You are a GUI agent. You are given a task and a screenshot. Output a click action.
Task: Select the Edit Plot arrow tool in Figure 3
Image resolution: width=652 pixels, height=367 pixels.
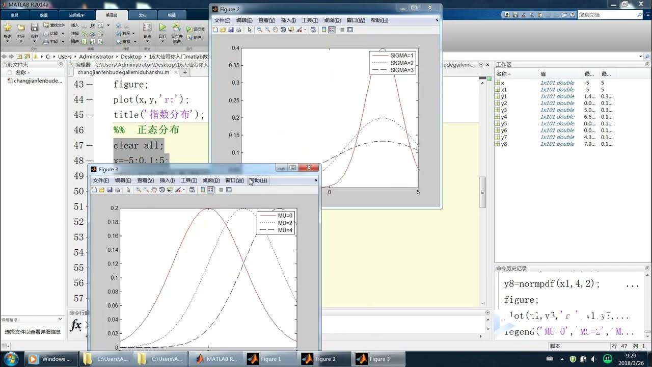(x=128, y=190)
